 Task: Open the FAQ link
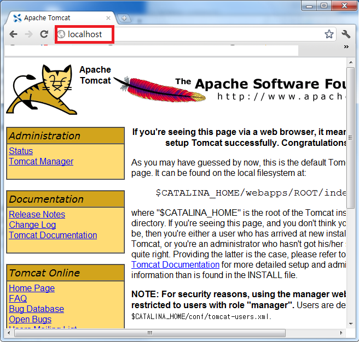[x=18, y=298]
